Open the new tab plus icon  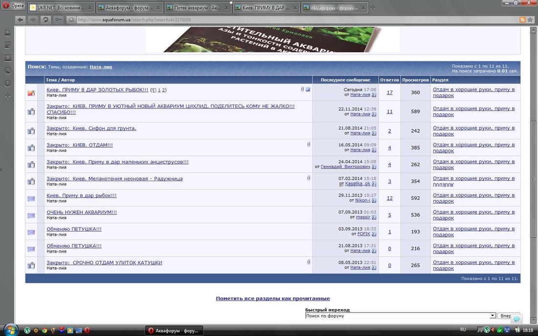tap(373, 7)
